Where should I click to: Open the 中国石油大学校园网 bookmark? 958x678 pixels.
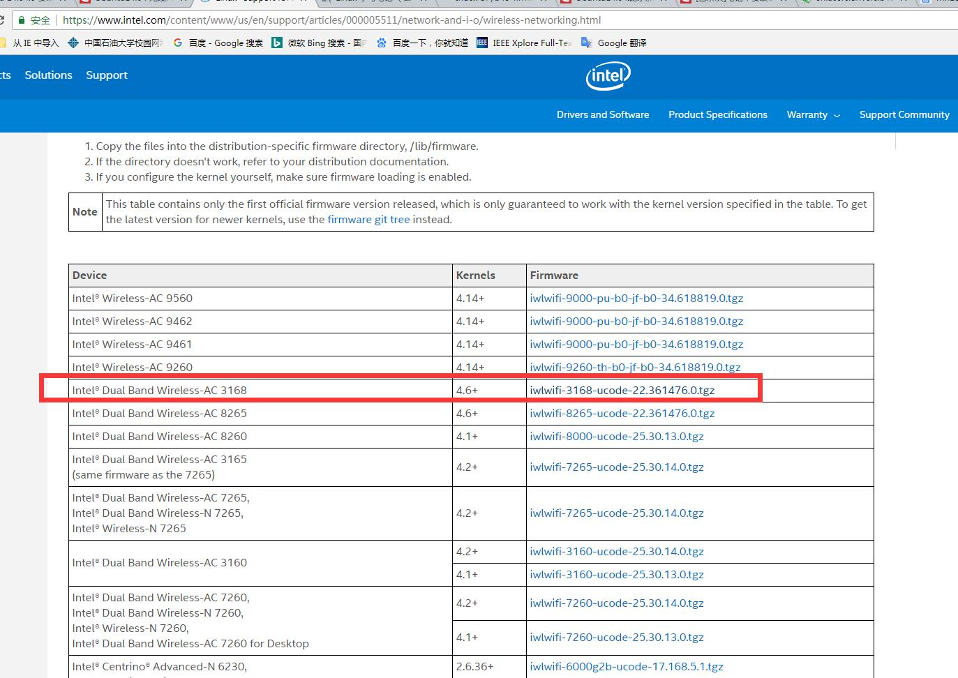click(x=115, y=43)
